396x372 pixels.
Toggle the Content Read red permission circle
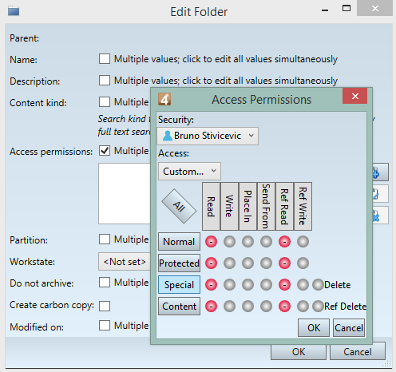click(x=211, y=307)
